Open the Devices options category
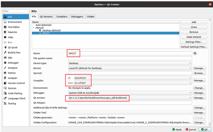The height and width of the screenshot is (132, 213). [16, 88]
